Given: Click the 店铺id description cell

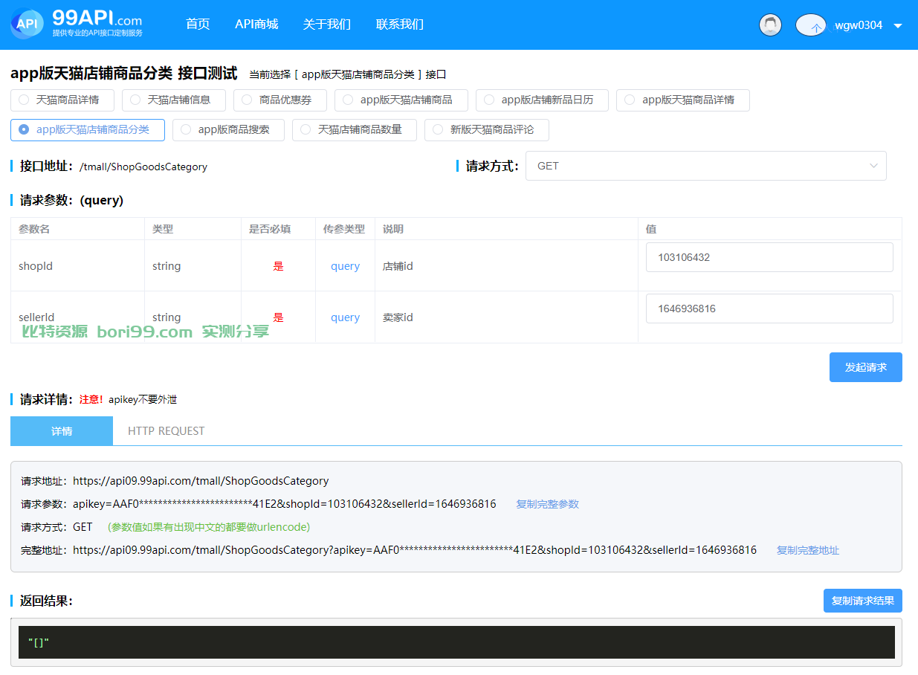Looking at the screenshot, I should tap(506, 266).
